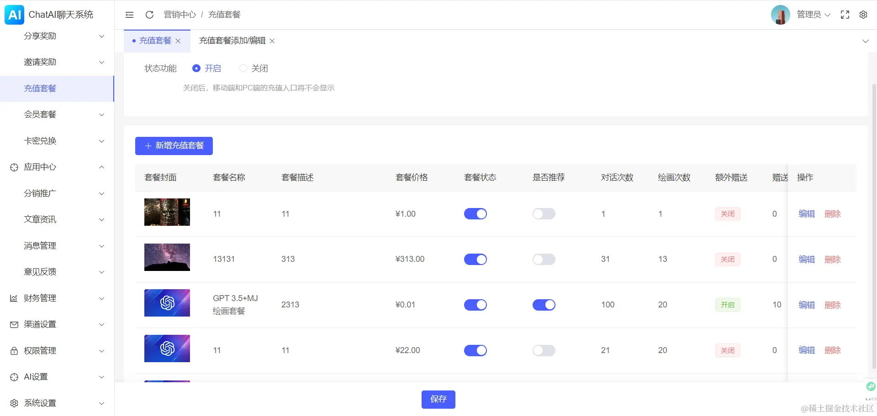This screenshot has width=877, height=416.
Task: Click the 新增充值套餐 button
Action: tap(174, 146)
